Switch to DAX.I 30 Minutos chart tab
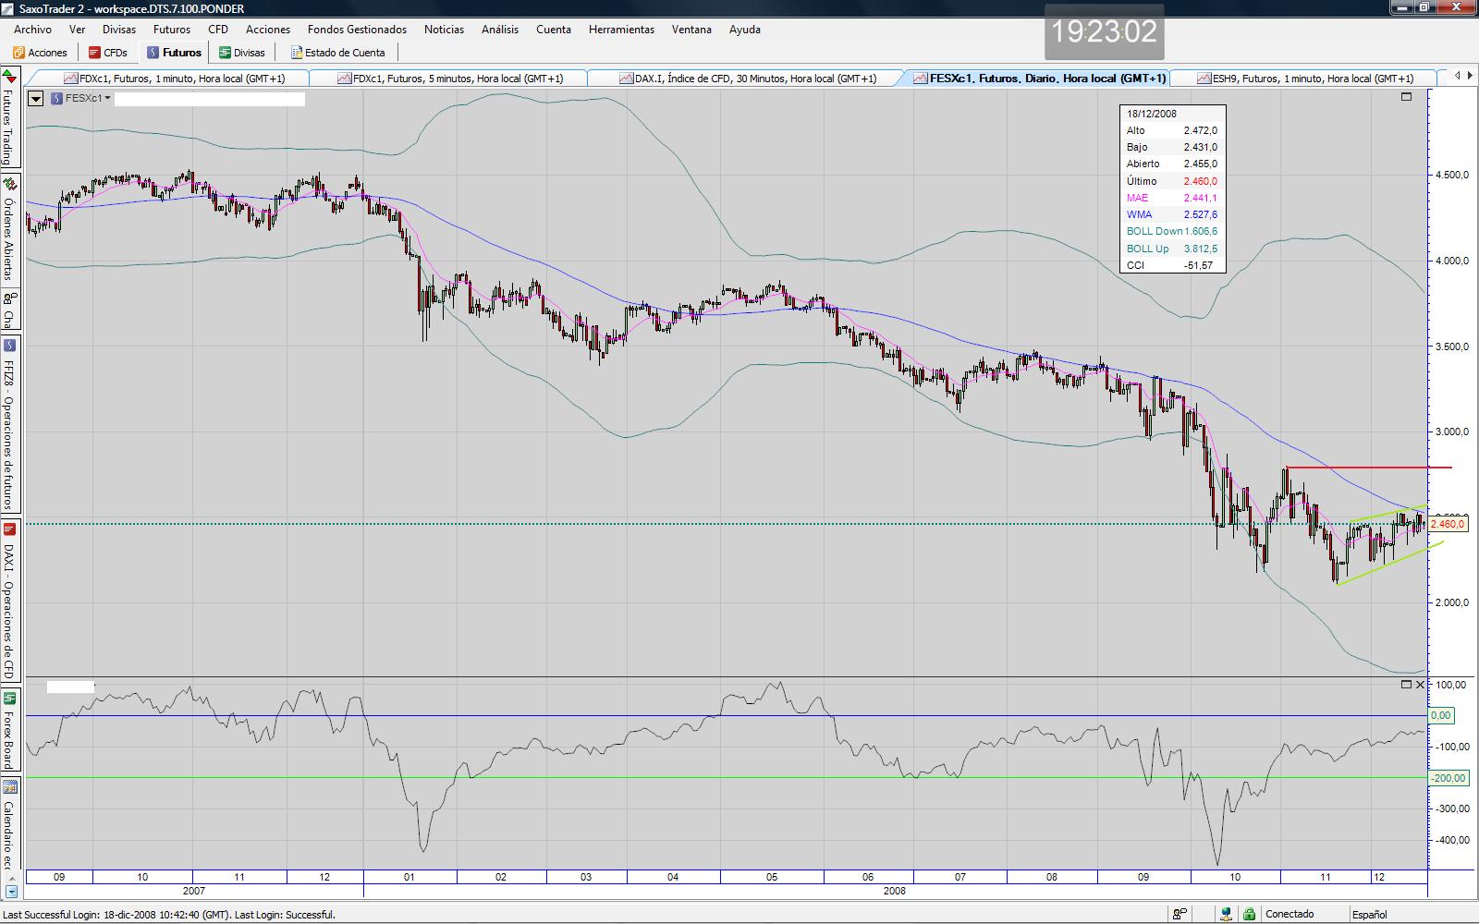 (x=747, y=79)
